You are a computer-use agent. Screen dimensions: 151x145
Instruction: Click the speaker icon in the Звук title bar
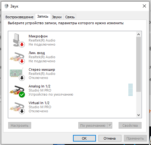(x=6, y=6)
